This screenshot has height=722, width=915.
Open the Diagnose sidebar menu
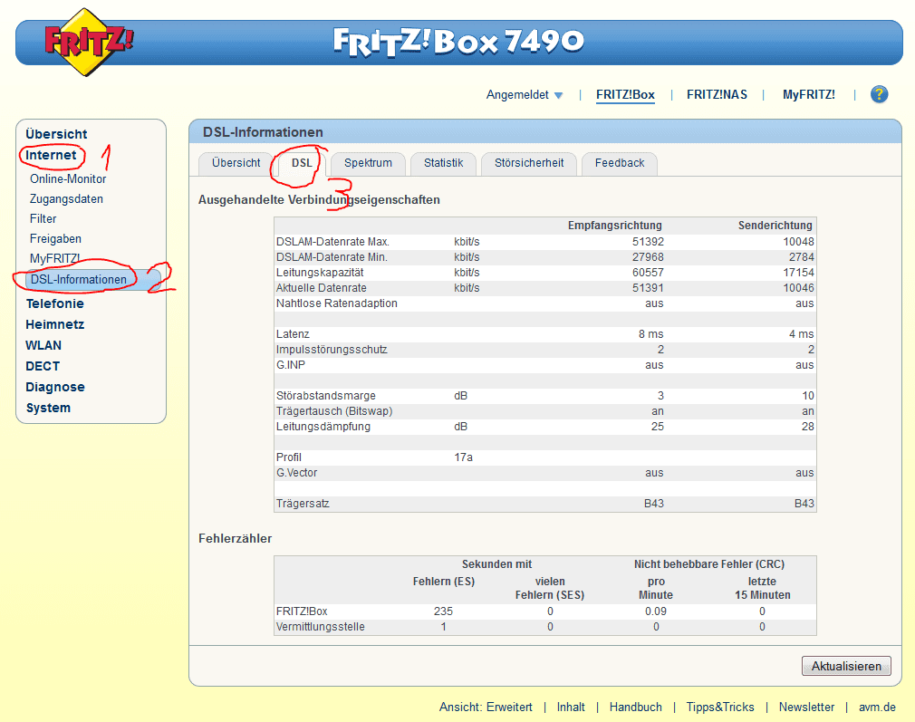55,387
